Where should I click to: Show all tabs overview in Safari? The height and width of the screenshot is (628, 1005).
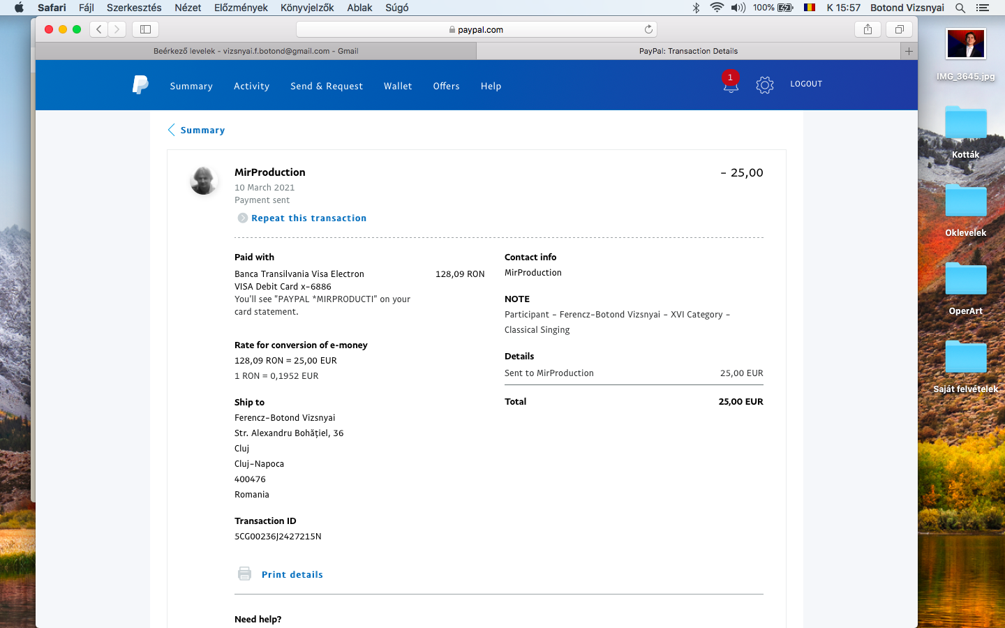pyautogui.click(x=900, y=29)
